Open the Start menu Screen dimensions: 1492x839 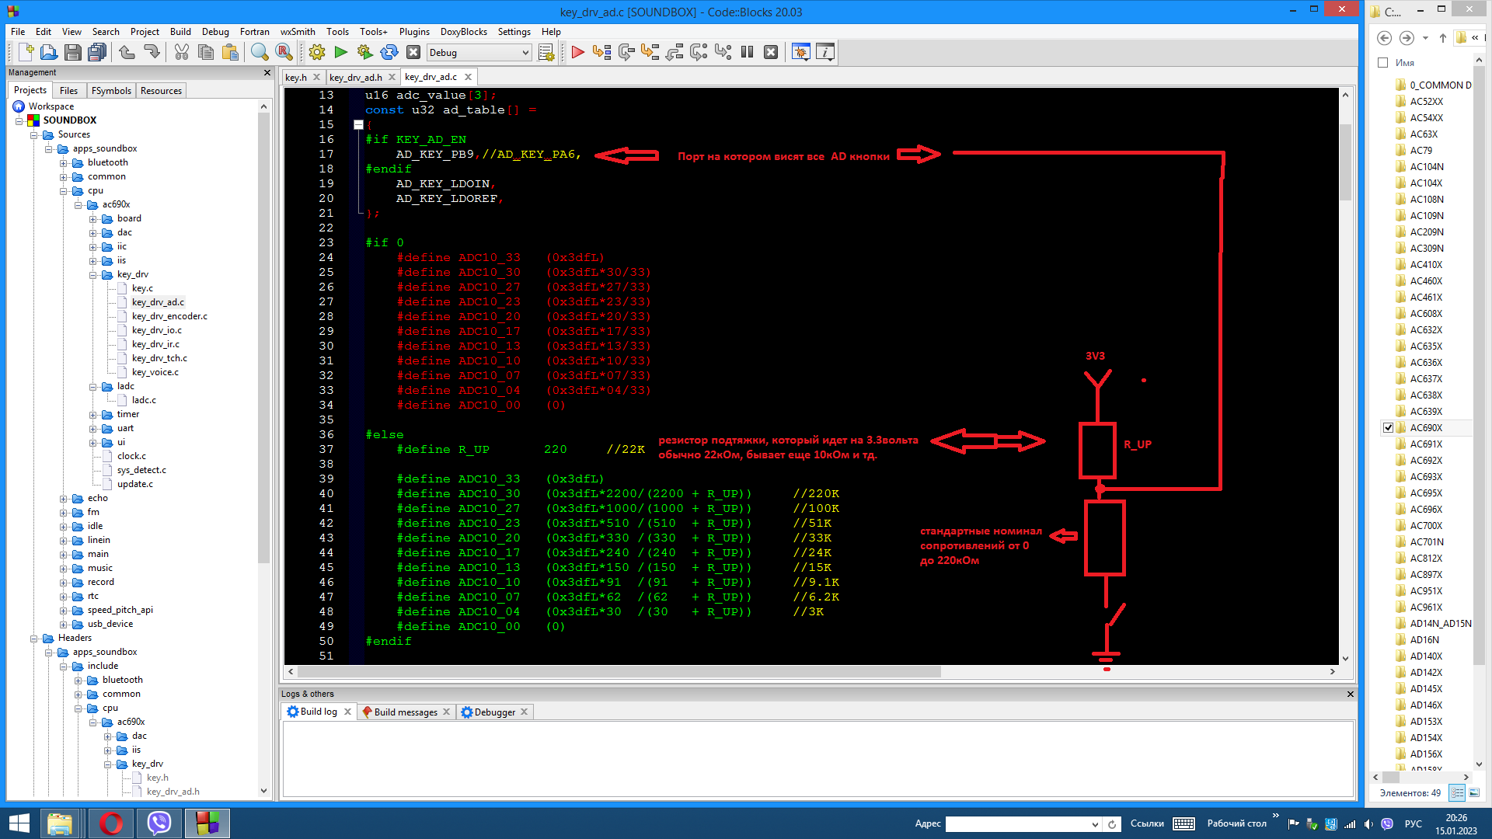[x=19, y=823]
